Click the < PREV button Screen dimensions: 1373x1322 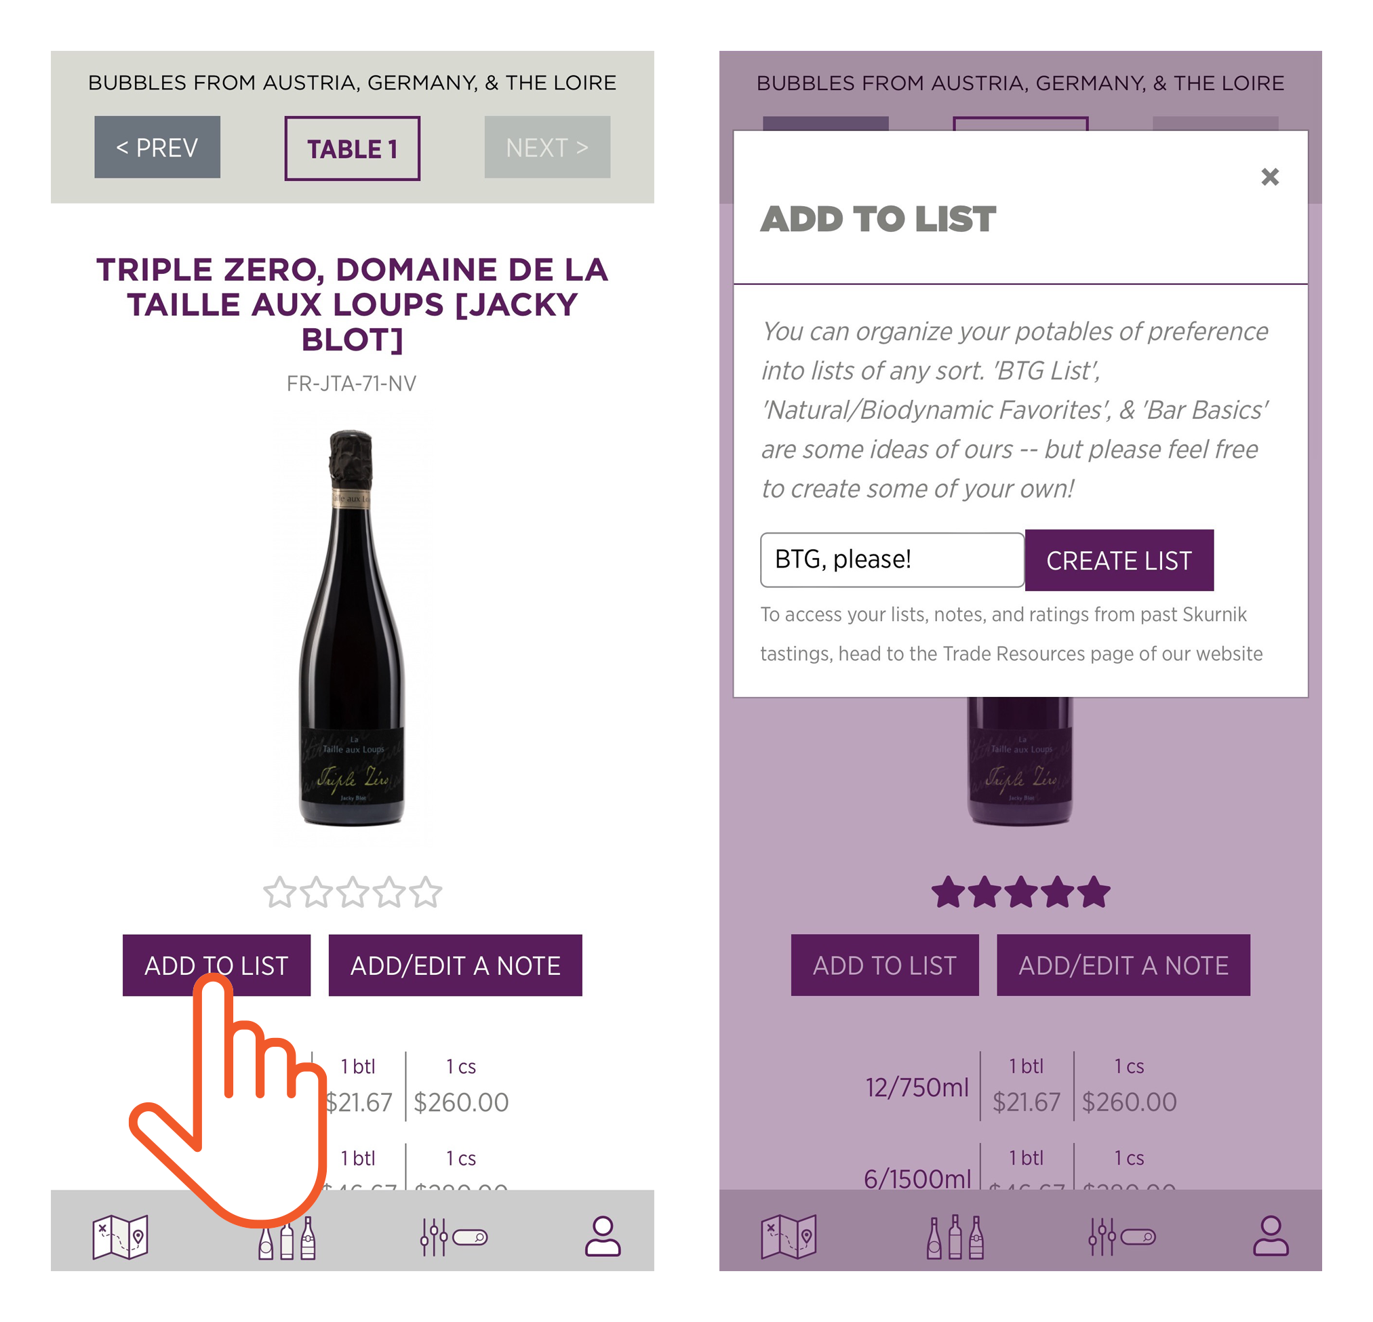(157, 147)
